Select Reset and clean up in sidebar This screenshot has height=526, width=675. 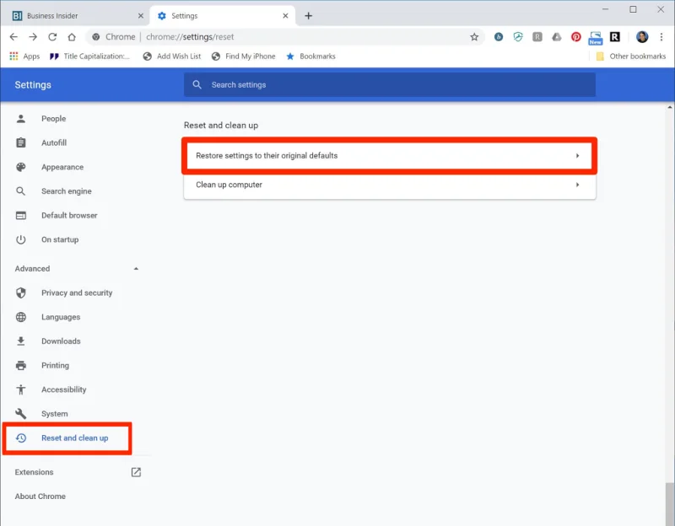click(x=74, y=437)
